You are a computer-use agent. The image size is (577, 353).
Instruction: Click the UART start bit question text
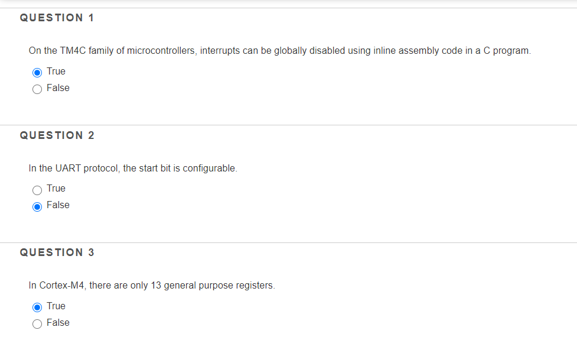[x=132, y=168]
